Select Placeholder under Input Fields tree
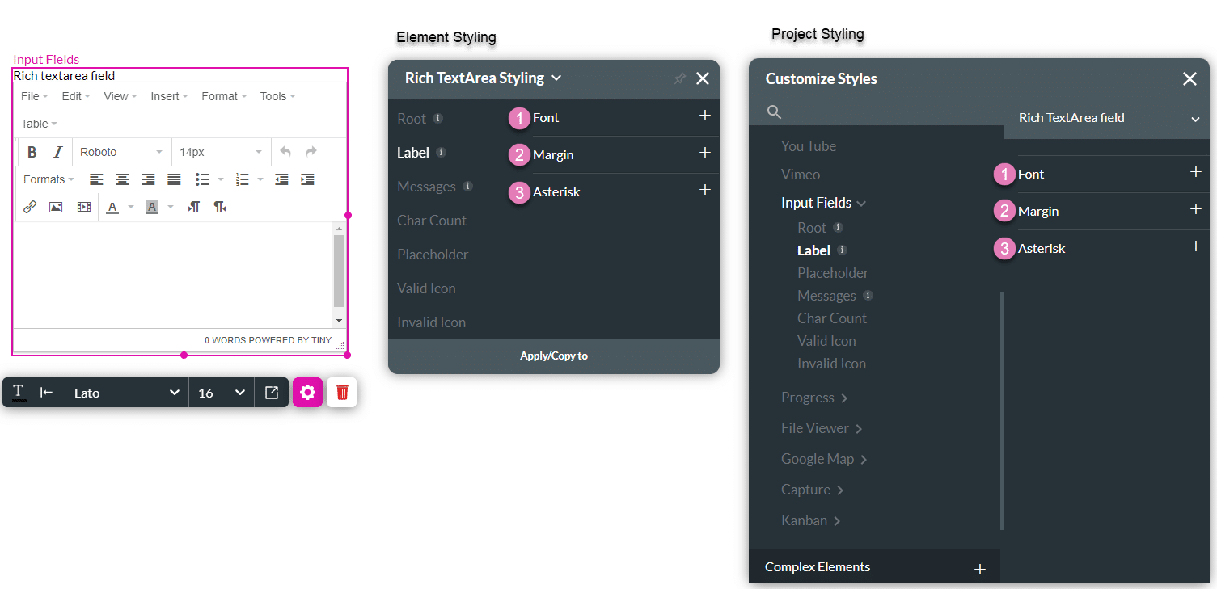This screenshot has height=589, width=1217. 833,273
